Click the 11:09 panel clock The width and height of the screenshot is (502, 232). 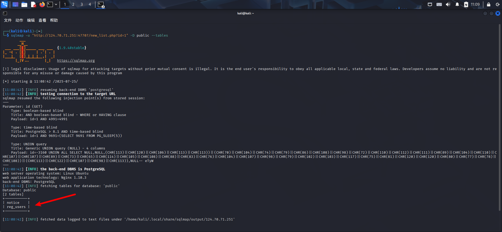click(x=475, y=4)
